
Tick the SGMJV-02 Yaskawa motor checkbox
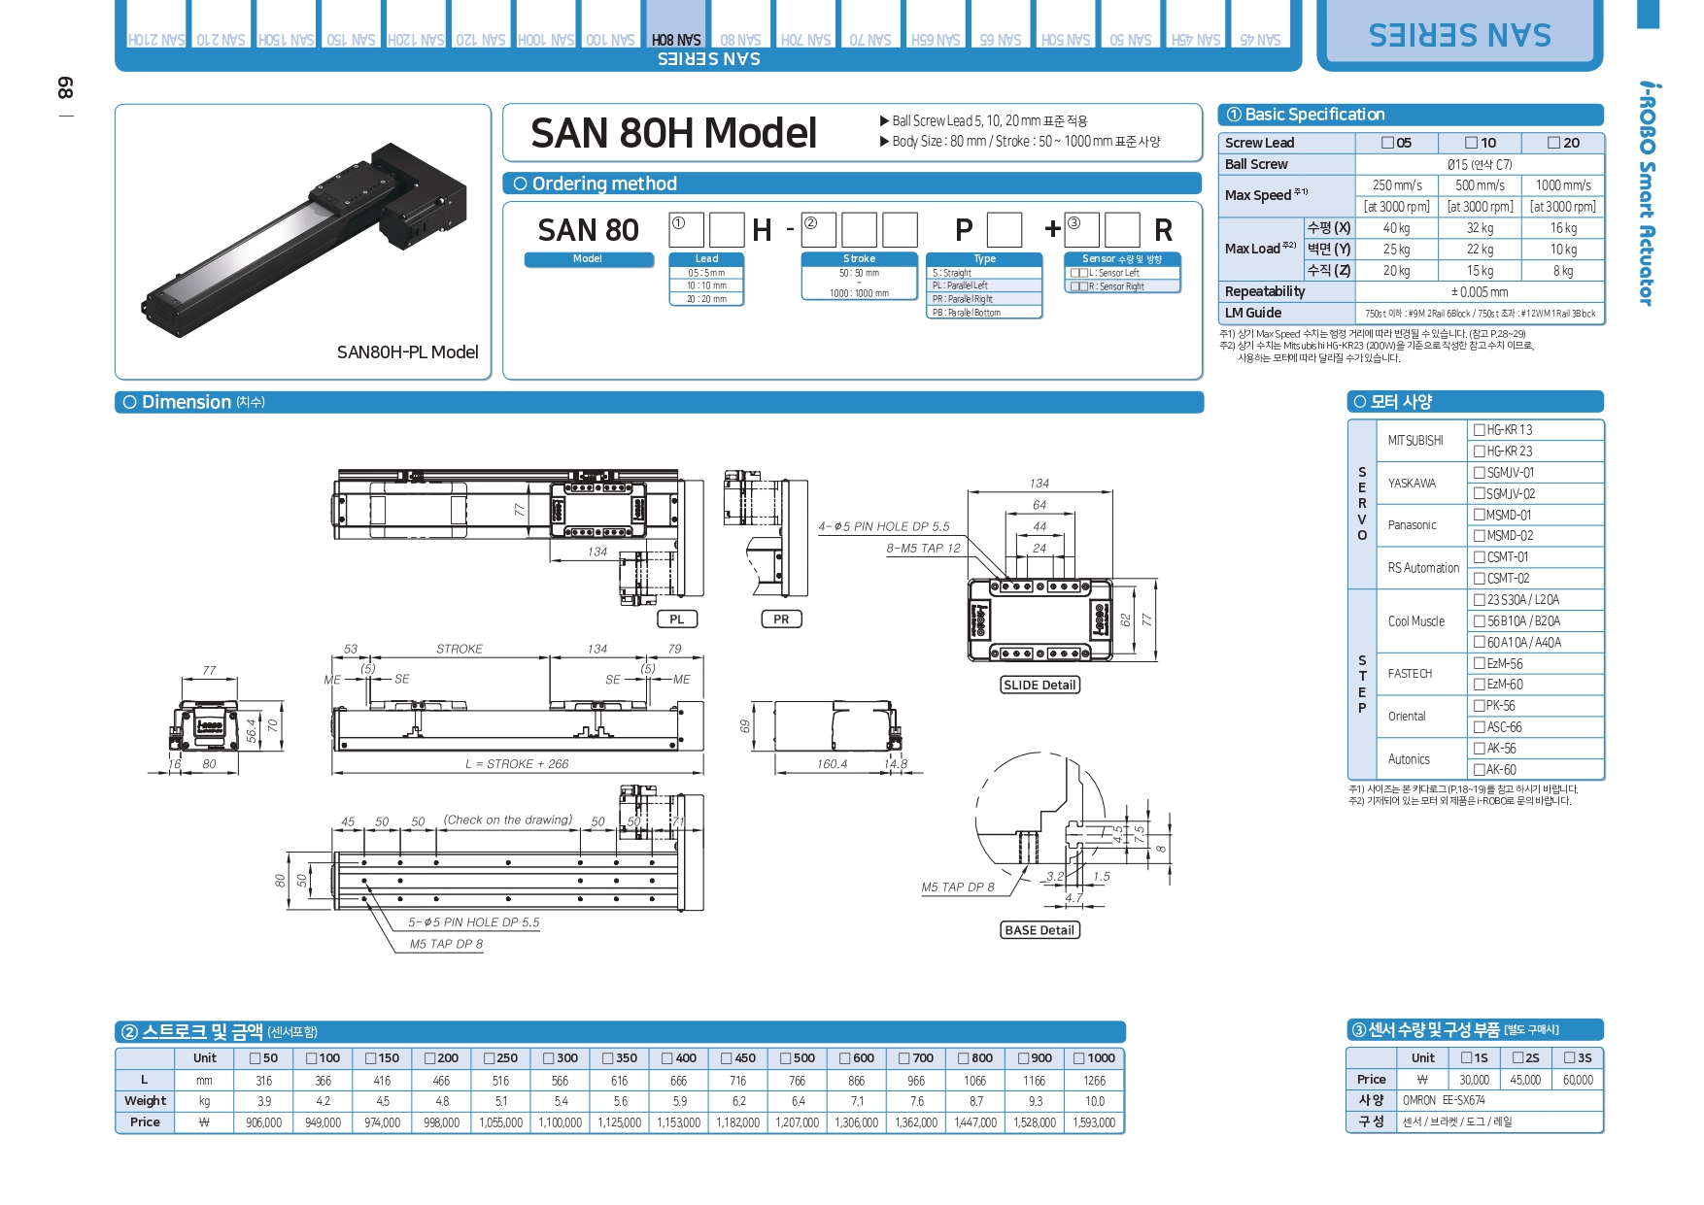1480,493
